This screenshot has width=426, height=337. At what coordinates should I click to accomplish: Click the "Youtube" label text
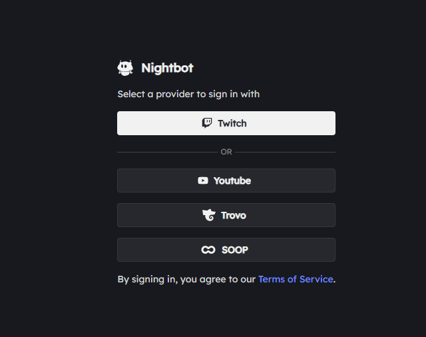(x=232, y=180)
